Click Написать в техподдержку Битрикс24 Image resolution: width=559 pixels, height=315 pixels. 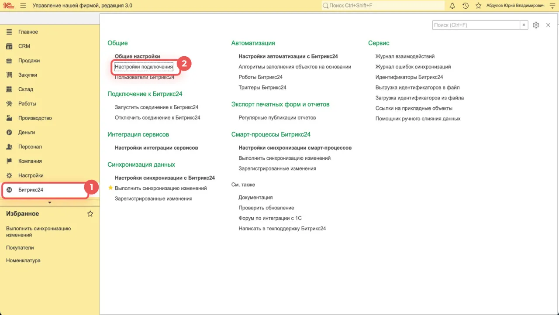point(282,229)
